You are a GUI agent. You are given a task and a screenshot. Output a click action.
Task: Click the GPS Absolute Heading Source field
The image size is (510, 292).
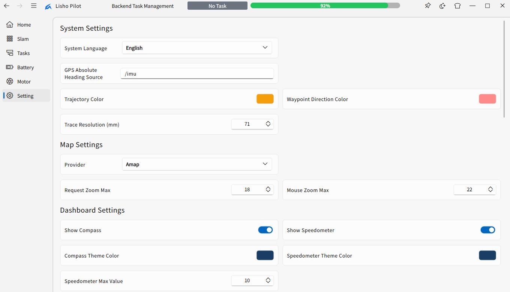coord(197,74)
